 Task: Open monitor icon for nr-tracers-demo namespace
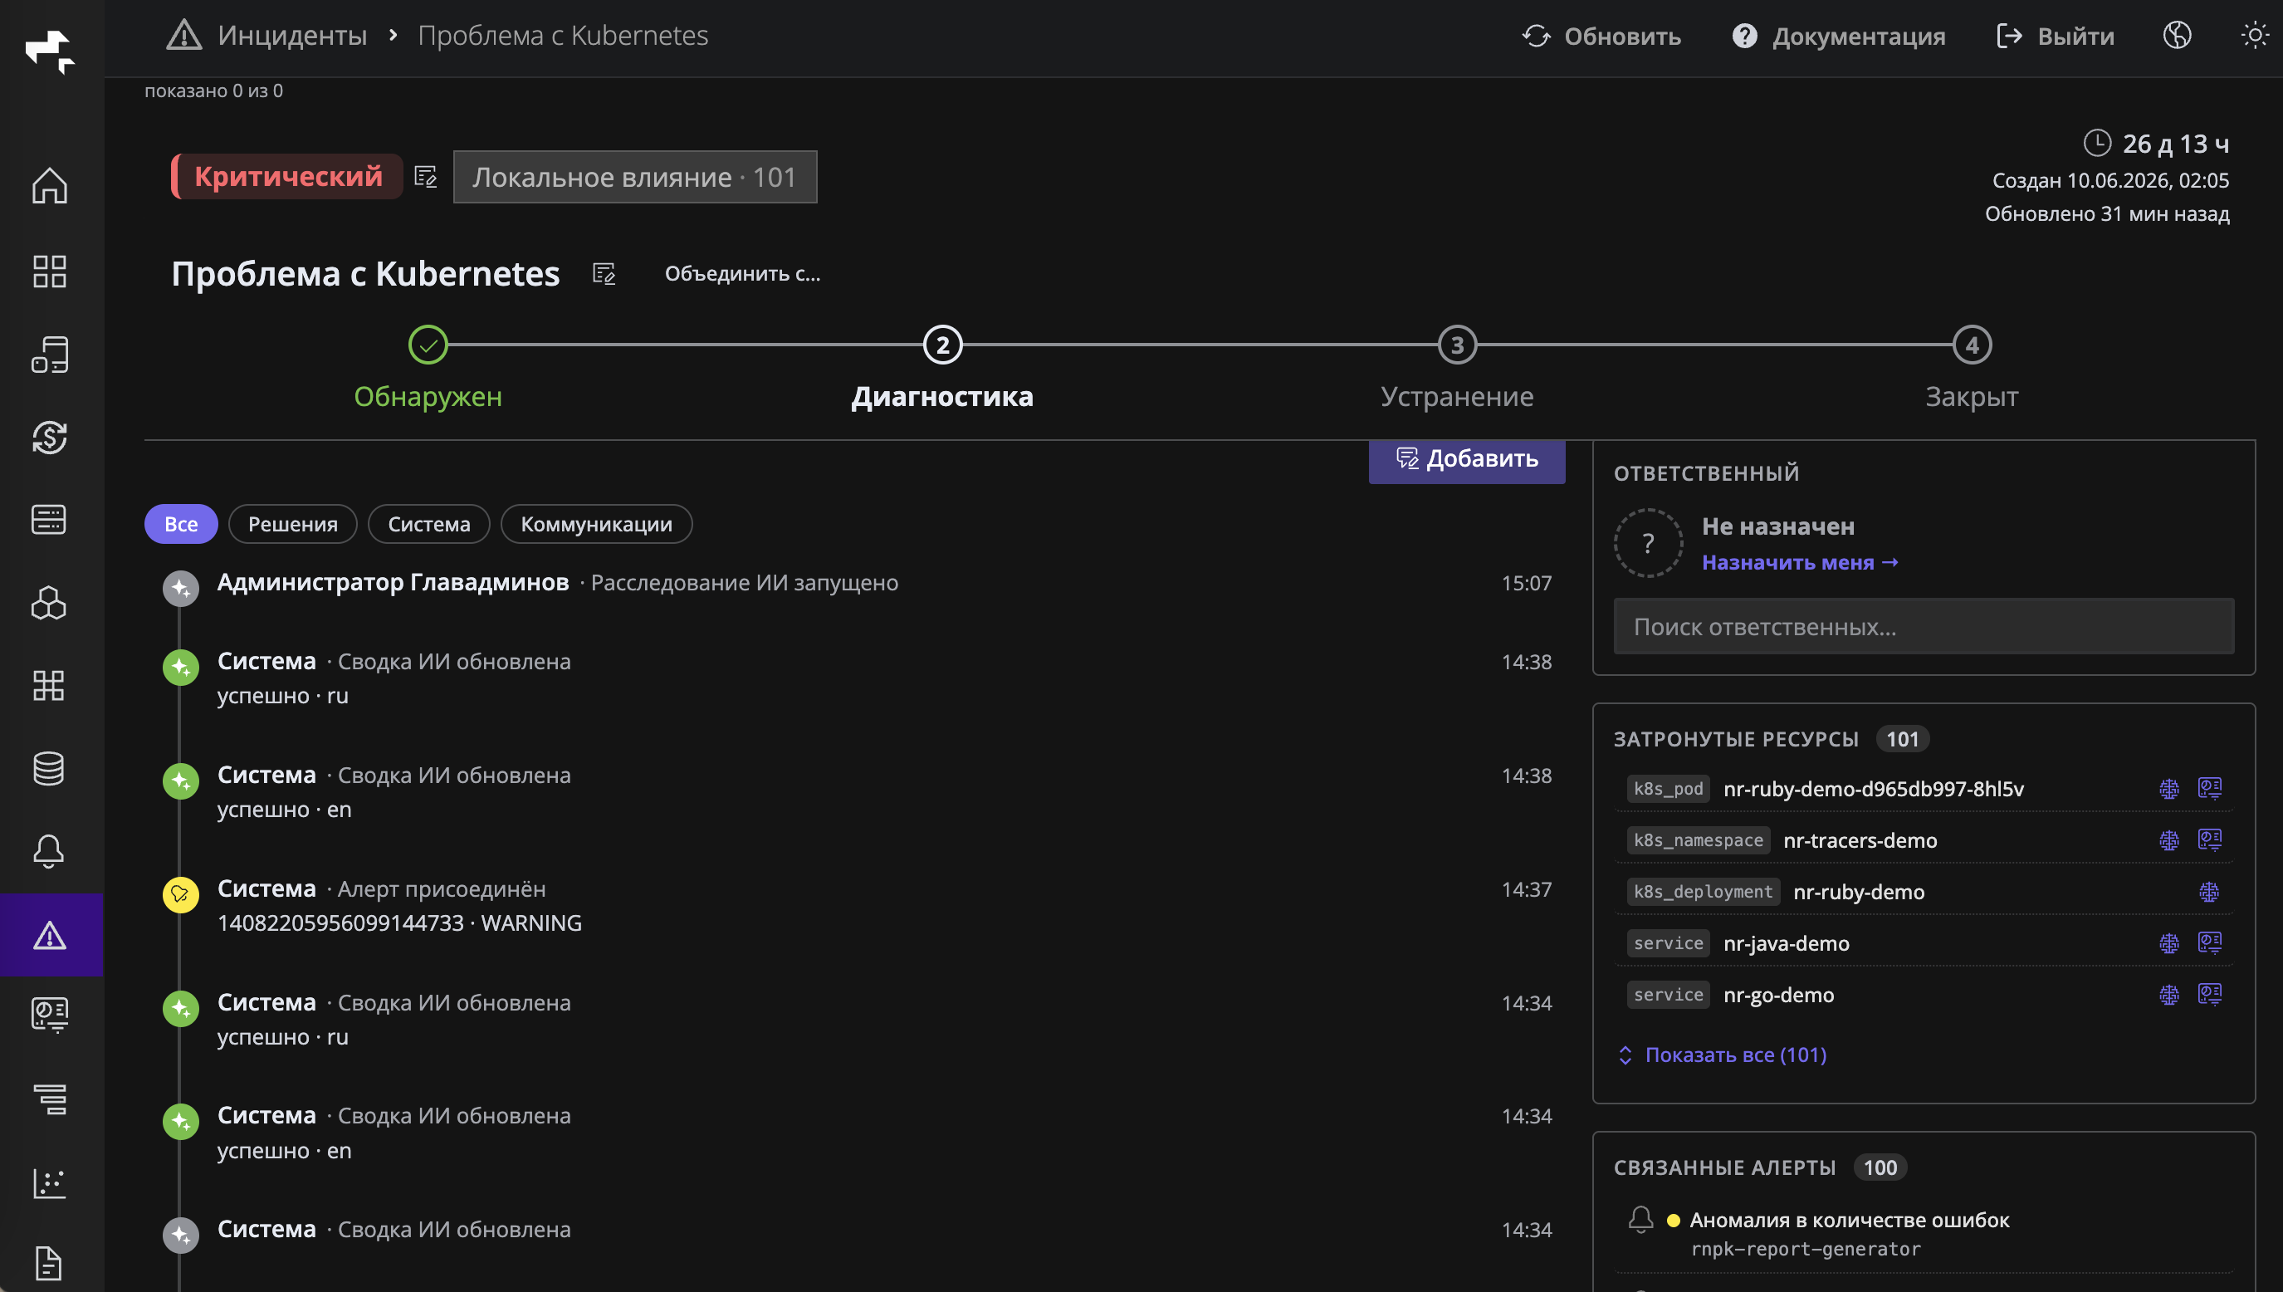click(x=2209, y=839)
